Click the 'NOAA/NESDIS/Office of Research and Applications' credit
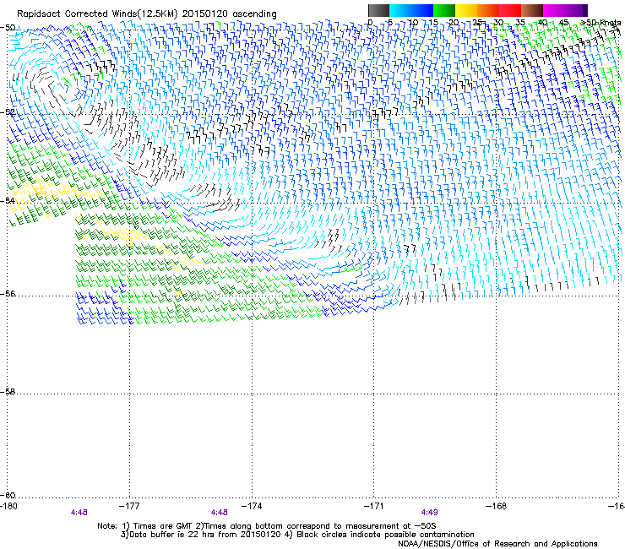 pos(497,544)
